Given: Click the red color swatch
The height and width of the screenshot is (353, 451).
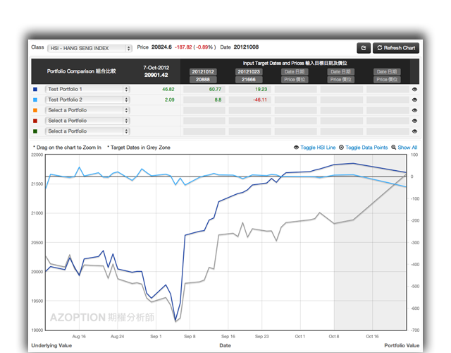Looking at the screenshot, I should pyautogui.click(x=35, y=121).
